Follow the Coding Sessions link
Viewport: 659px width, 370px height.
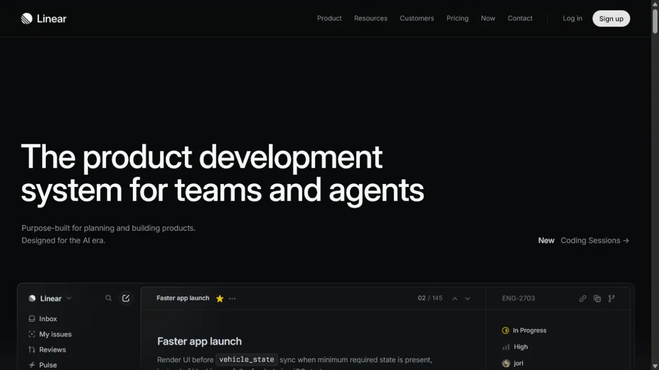point(595,240)
